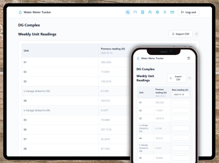Click info icon beside tablet Import CSV
This screenshot has height=163, width=219.
196,34
